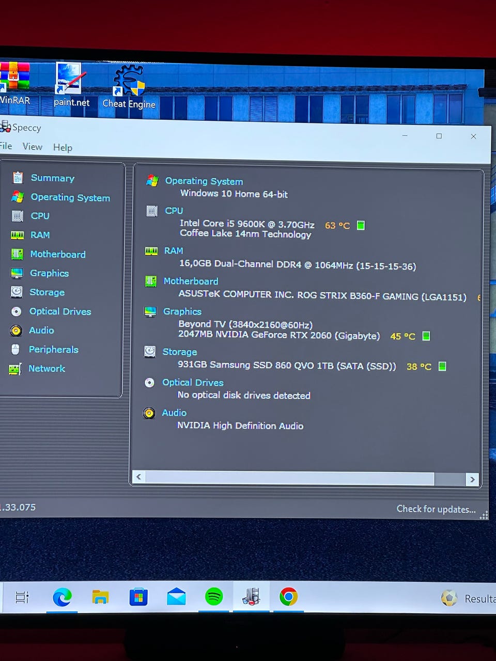
Task: Open Microsoft Edge from the taskbar
Action: [63, 597]
